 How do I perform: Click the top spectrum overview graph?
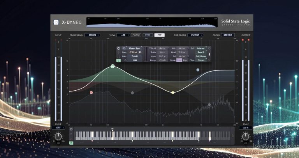tap(152, 22)
